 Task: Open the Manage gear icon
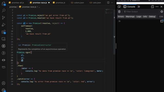click(4, 90)
